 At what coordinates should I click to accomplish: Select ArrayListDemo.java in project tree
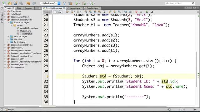click(29, 28)
